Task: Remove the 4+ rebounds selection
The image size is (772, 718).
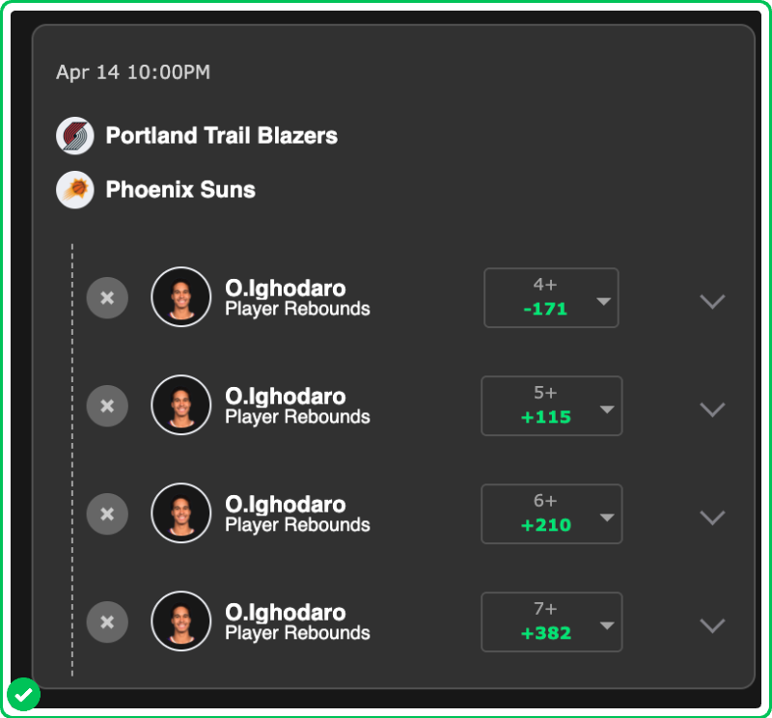Action: click(x=107, y=298)
